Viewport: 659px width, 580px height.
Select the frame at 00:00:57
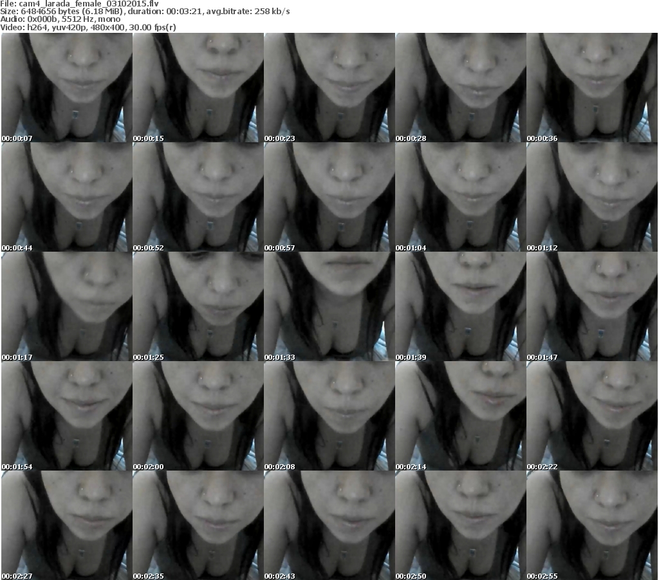[329, 197]
